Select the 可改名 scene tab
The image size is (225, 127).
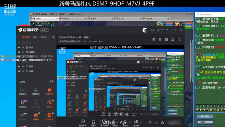click(x=43, y=37)
